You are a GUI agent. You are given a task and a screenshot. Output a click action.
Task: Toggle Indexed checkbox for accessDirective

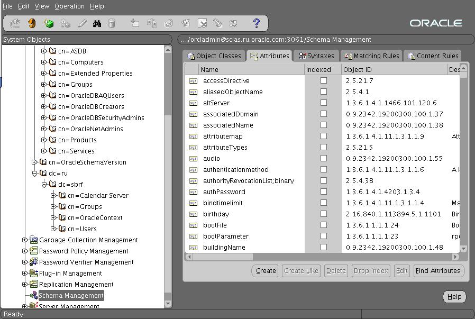pos(324,80)
